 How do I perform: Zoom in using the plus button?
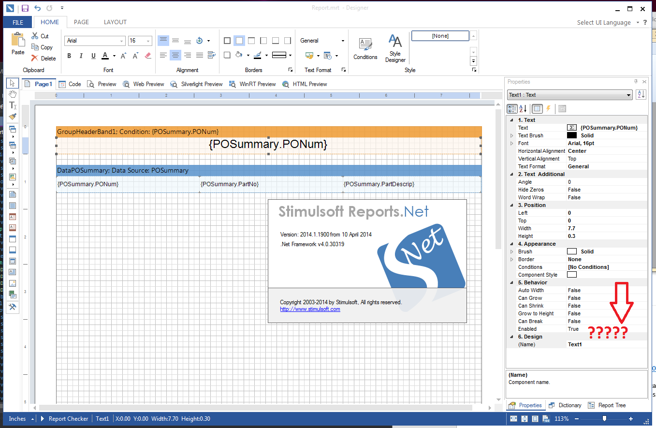(631, 419)
